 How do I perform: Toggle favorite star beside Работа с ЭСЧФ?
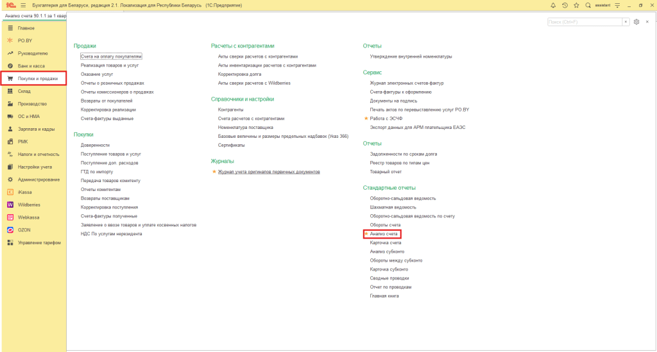(366, 119)
